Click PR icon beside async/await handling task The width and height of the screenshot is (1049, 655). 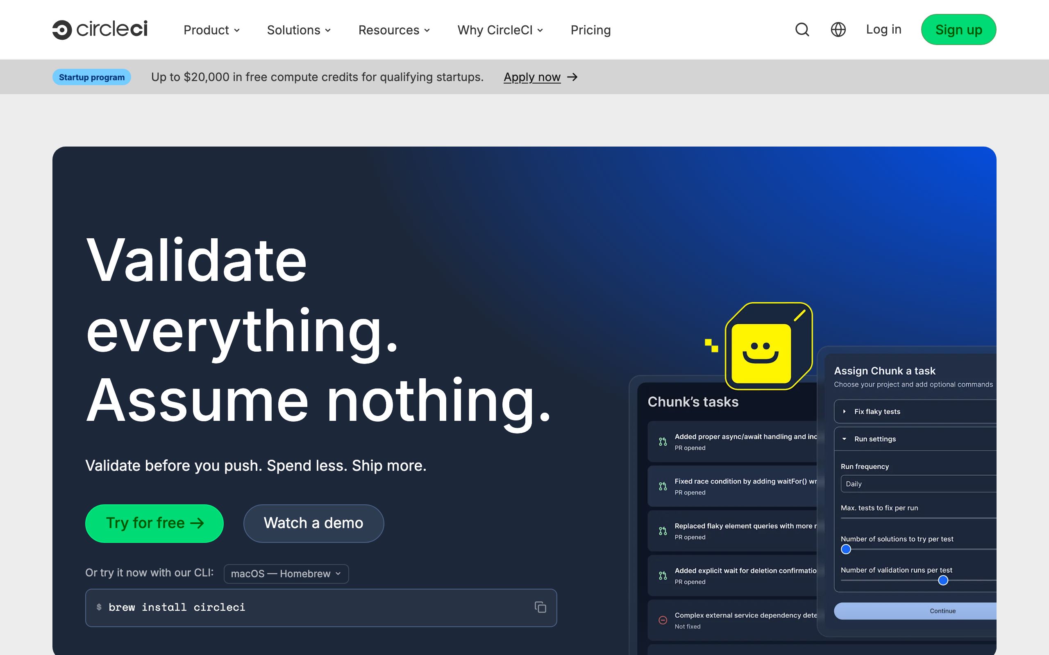pyautogui.click(x=663, y=441)
